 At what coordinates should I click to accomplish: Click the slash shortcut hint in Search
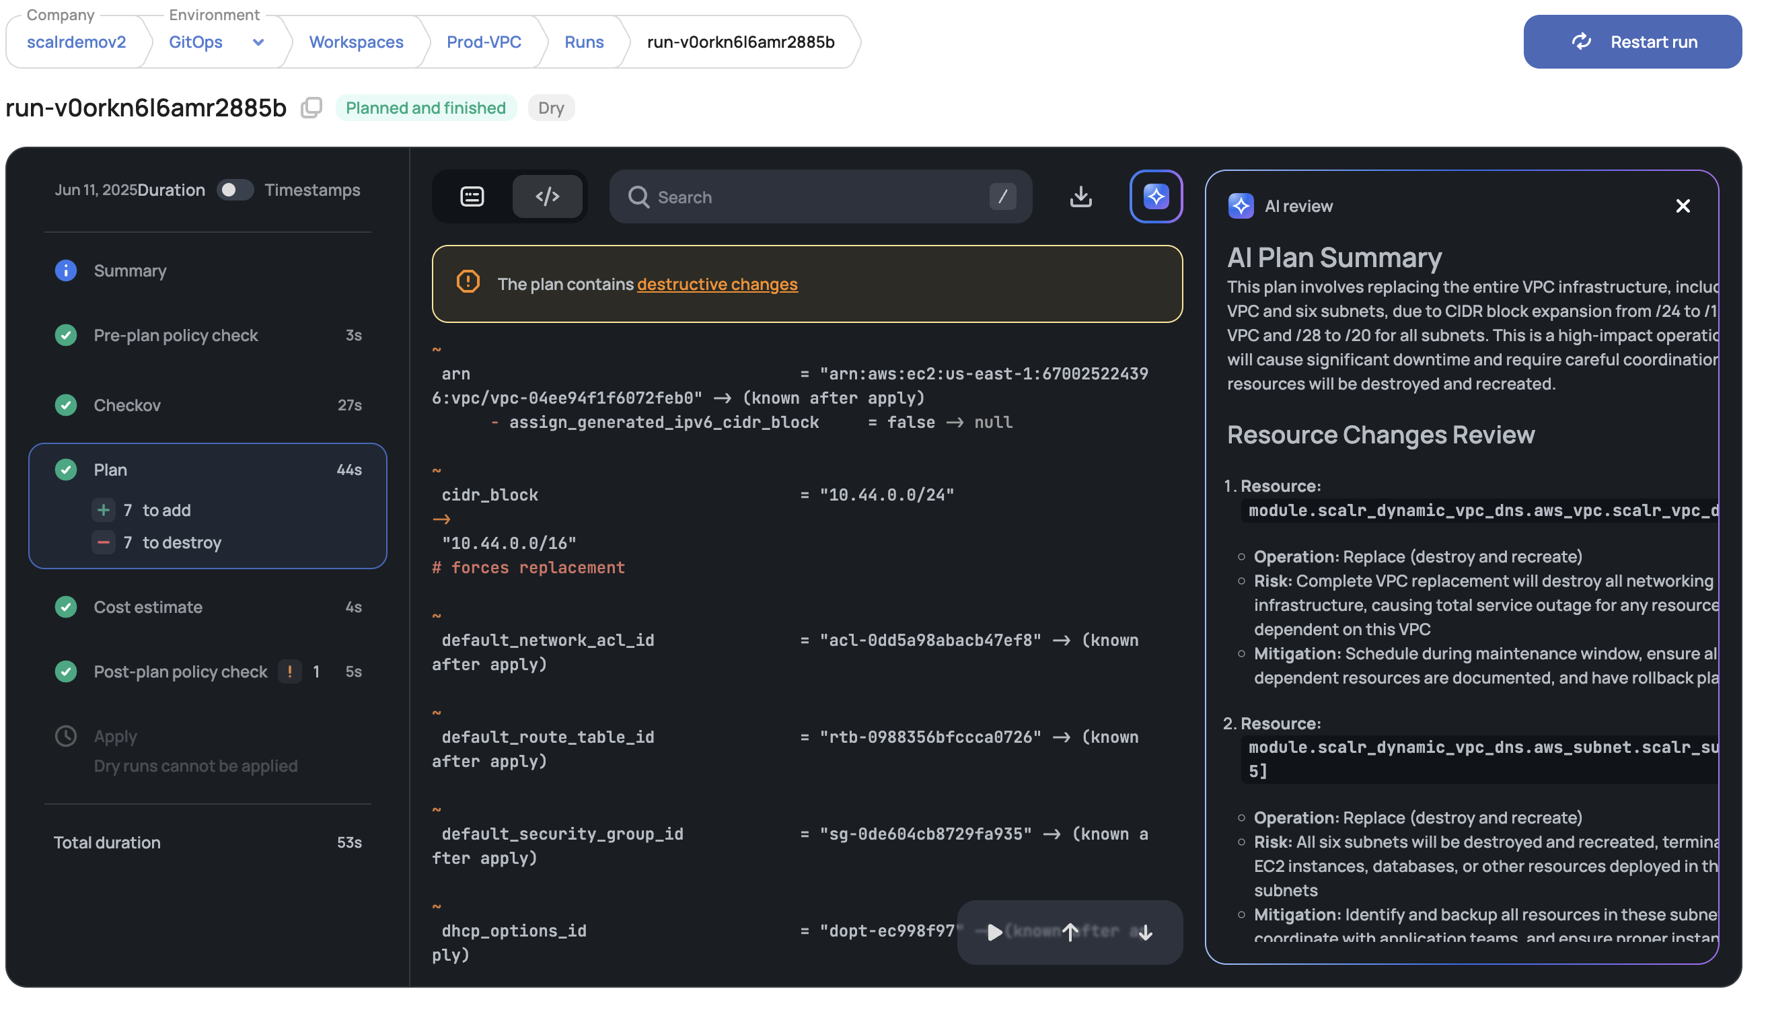click(x=1002, y=196)
